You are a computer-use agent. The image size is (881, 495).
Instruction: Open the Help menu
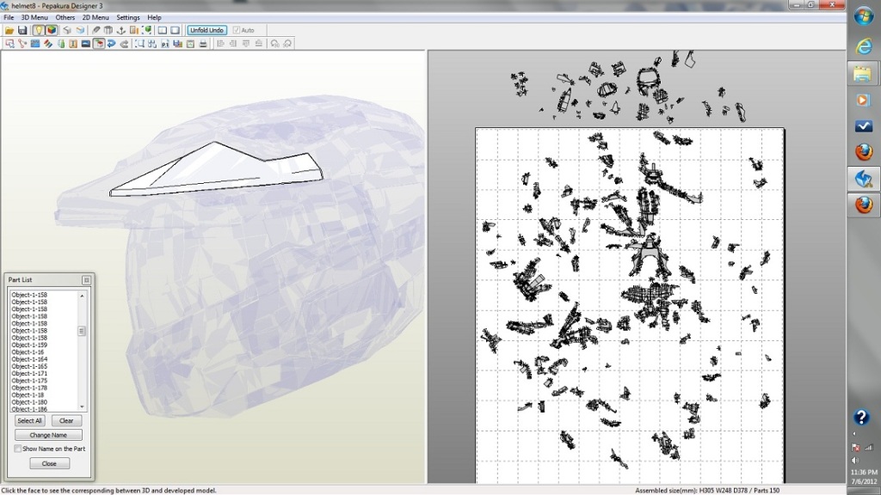click(154, 17)
